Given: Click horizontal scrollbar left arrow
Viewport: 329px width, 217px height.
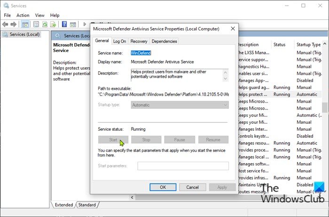Looking at the screenshot, I should point(132,197).
